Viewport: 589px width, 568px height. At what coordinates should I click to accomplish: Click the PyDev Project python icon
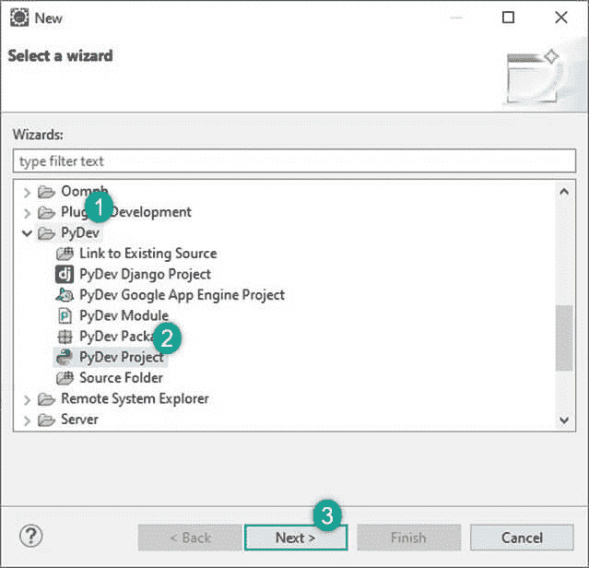pyautogui.click(x=65, y=357)
